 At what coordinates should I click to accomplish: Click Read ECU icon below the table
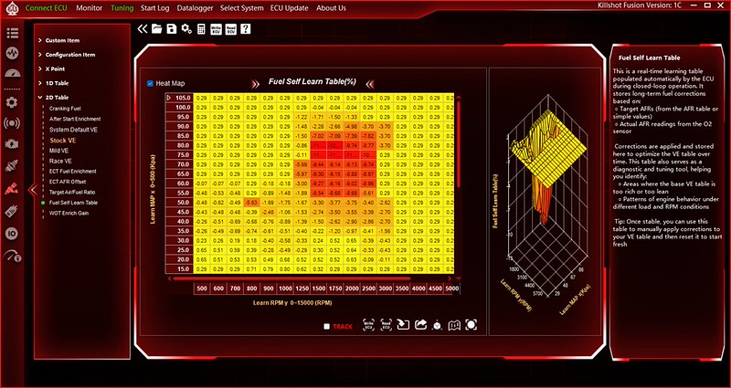[386, 325]
